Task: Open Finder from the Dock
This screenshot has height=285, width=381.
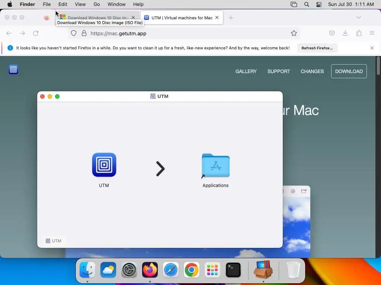Action: [x=87, y=270]
